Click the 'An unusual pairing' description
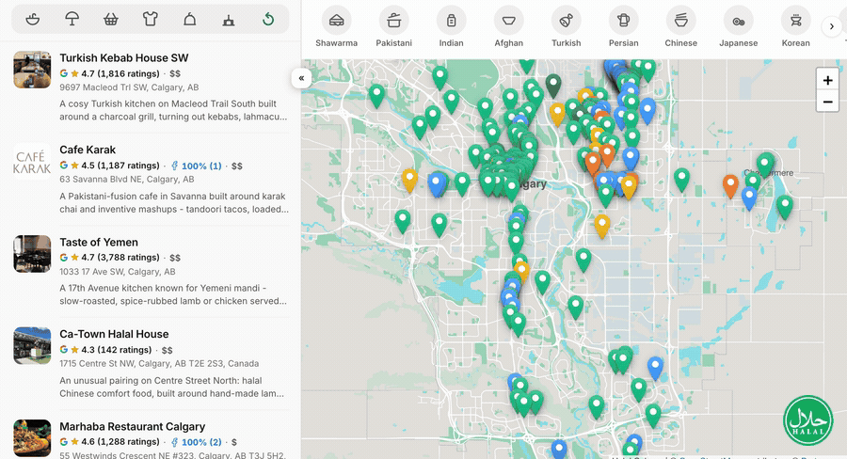The width and height of the screenshot is (847, 459). [x=172, y=387]
